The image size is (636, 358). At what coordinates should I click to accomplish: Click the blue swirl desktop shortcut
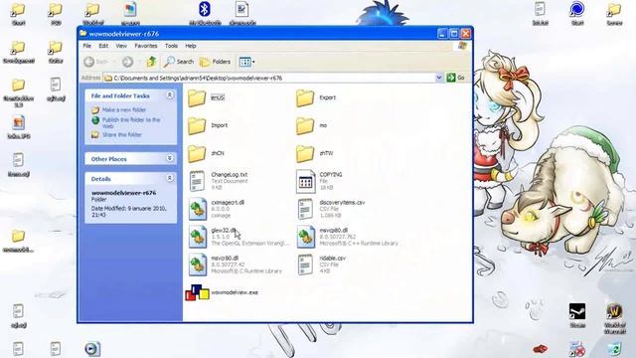pyautogui.click(x=577, y=9)
